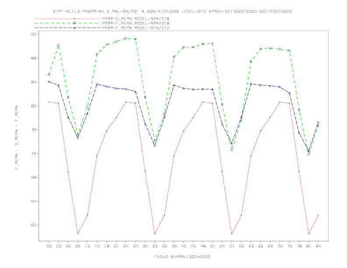Click y-axis tick value 60
The image size is (347, 268).
pyautogui.click(x=34, y=225)
